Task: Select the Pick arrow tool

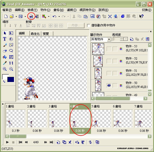Action: click(5, 33)
